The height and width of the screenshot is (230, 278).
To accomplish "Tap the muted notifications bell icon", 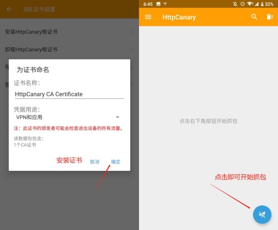I will coord(235,4).
